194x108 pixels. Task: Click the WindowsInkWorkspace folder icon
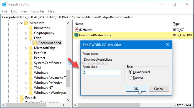click(31, 93)
